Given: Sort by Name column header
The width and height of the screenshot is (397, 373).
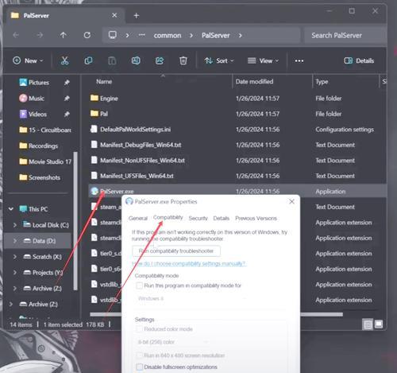Looking at the screenshot, I should click(104, 82).
